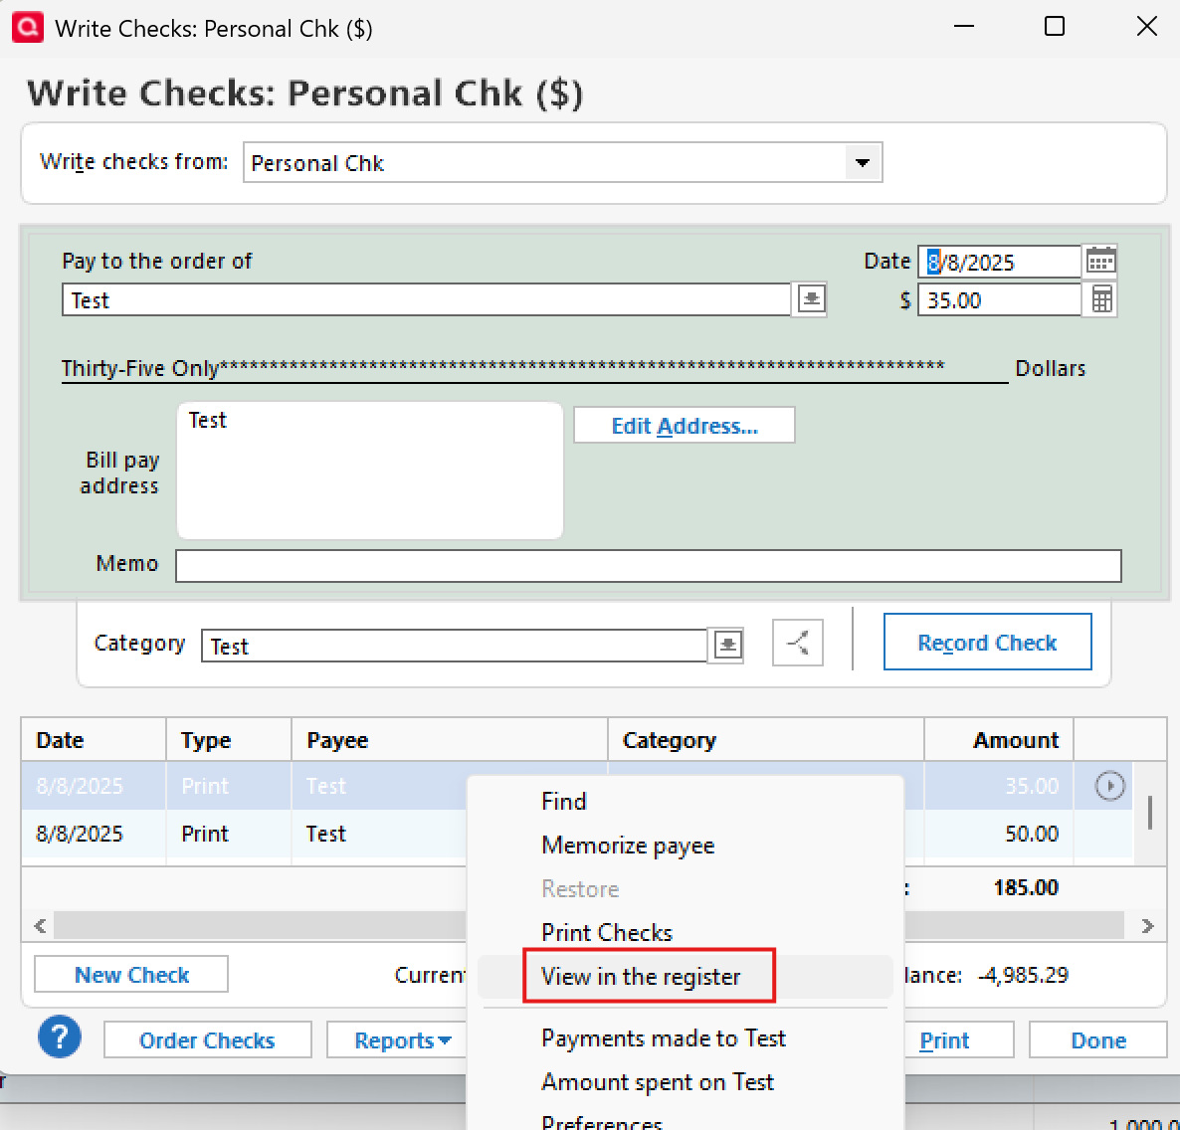Viewport: 1180px width, 1130px height.
Task: Choose Find from the context menu
Action: (564, 801)
